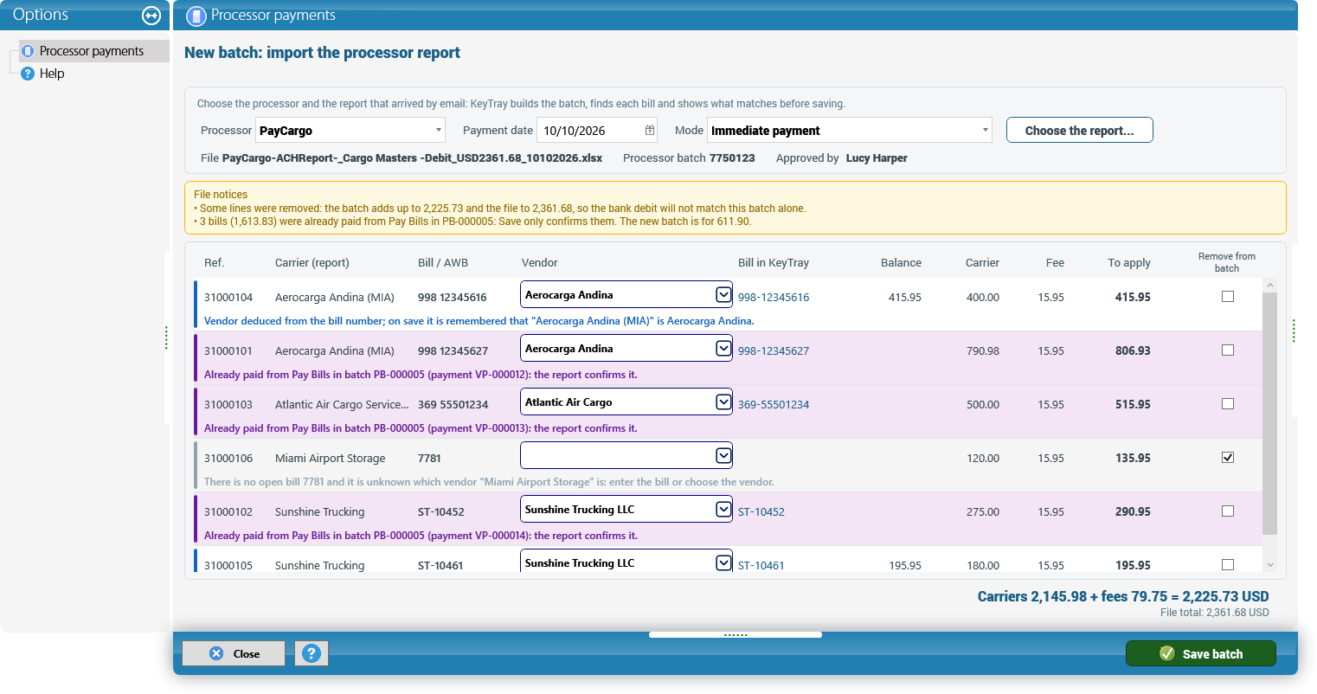This screenshot has width=1317, height=694.
Task: Click the Help question mark icon in the sidebar
Action: pyautogui.click(x=28, y=74)
